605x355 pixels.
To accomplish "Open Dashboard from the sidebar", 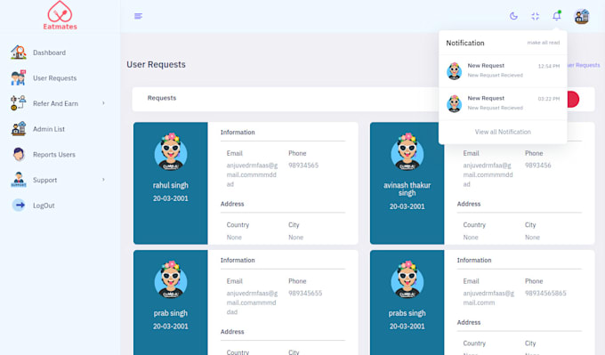I will pos(49,52).
